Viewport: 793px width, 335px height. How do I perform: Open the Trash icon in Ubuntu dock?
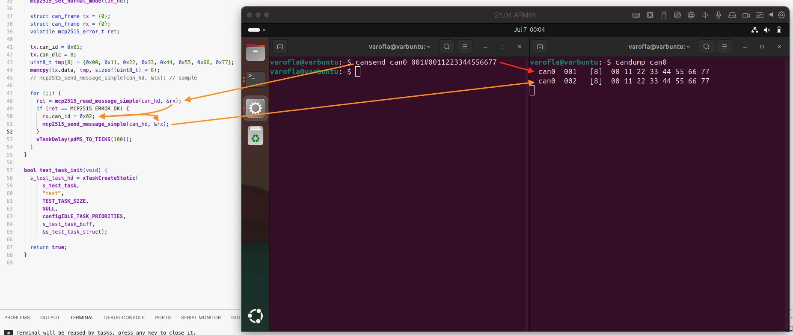[x=255, y=136]
